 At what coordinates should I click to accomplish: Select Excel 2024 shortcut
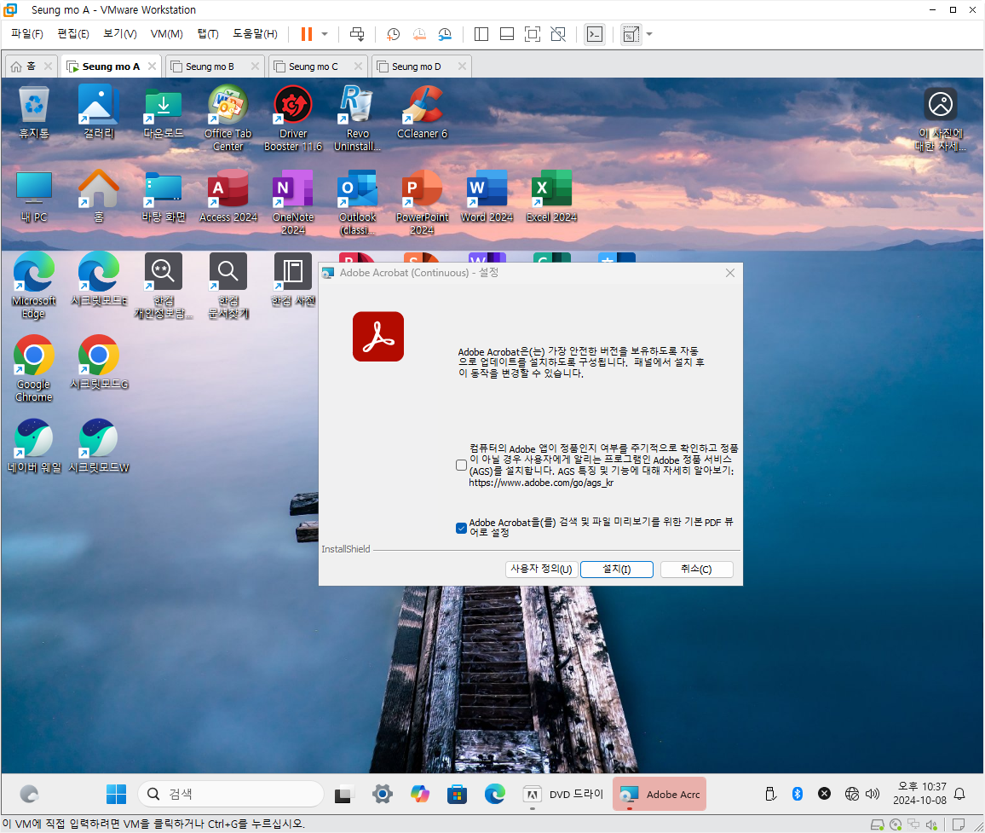pos(551,196)
